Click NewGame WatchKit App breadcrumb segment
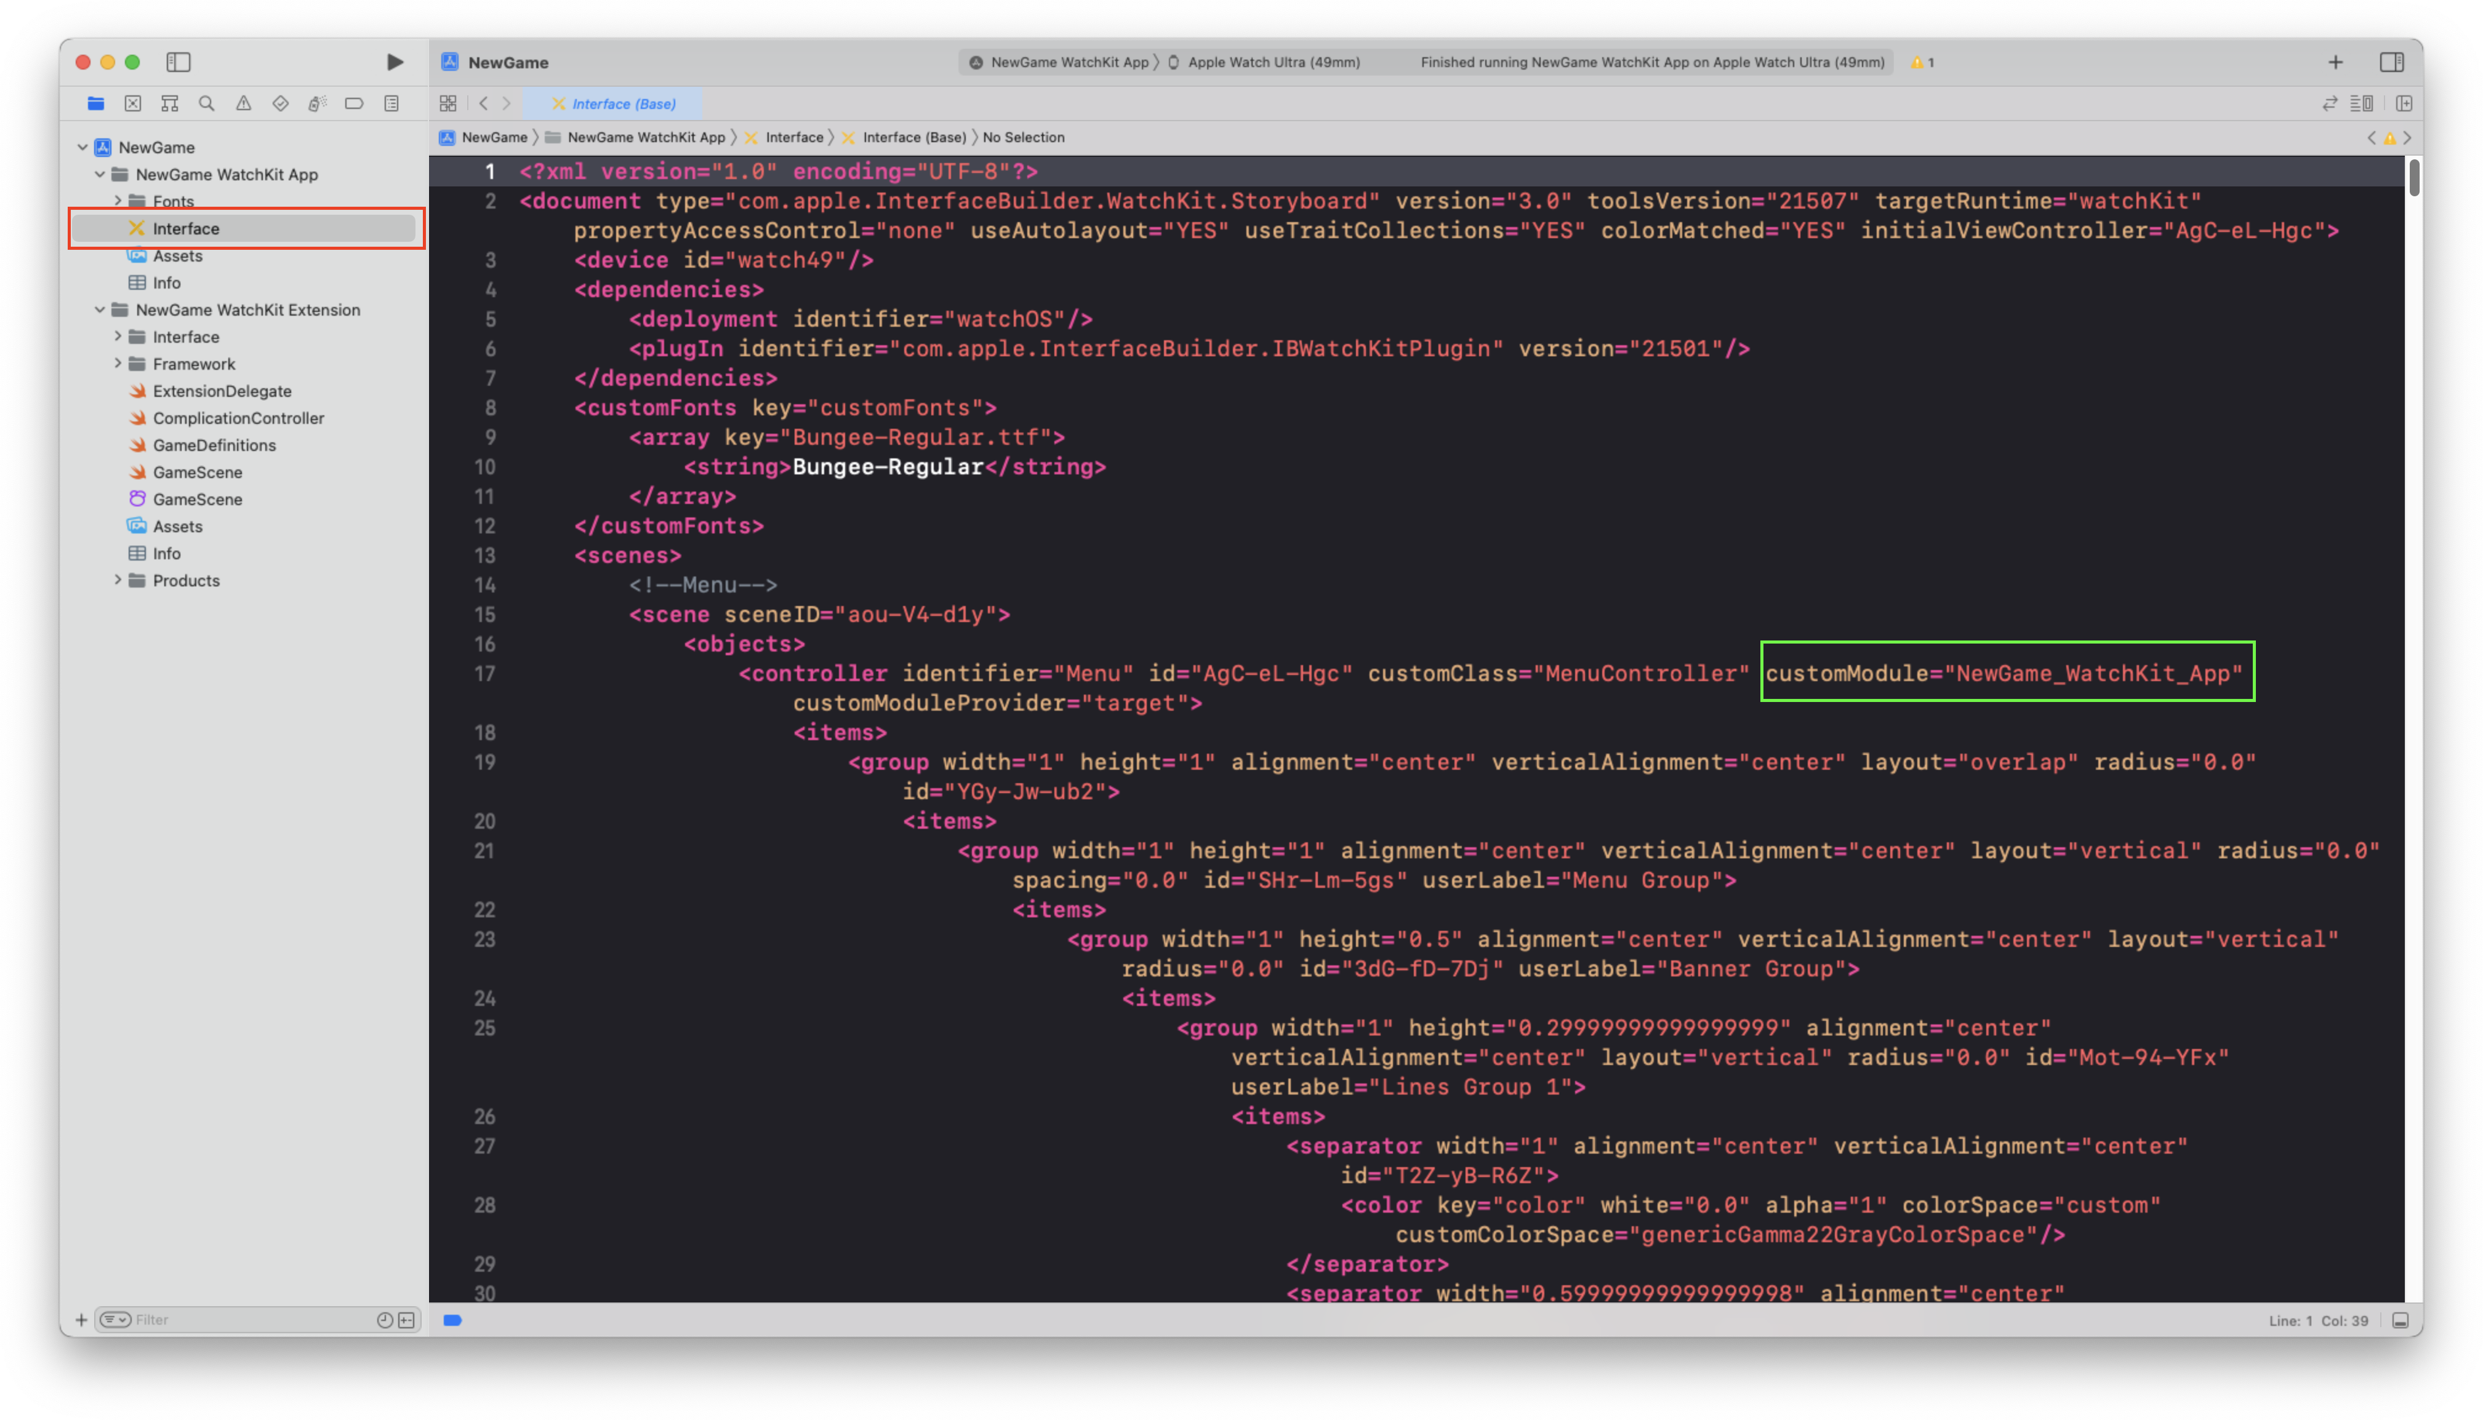The width and height of the screenshot is (2483, 1420). point(635,138)
